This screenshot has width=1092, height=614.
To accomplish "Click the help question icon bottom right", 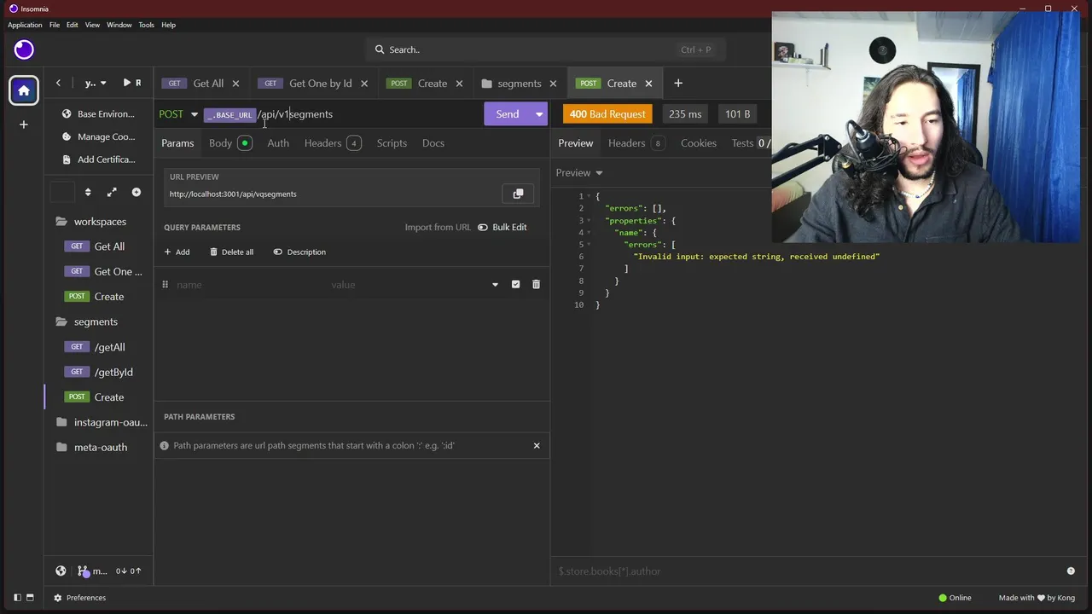I will click(x=1071, y=571).
